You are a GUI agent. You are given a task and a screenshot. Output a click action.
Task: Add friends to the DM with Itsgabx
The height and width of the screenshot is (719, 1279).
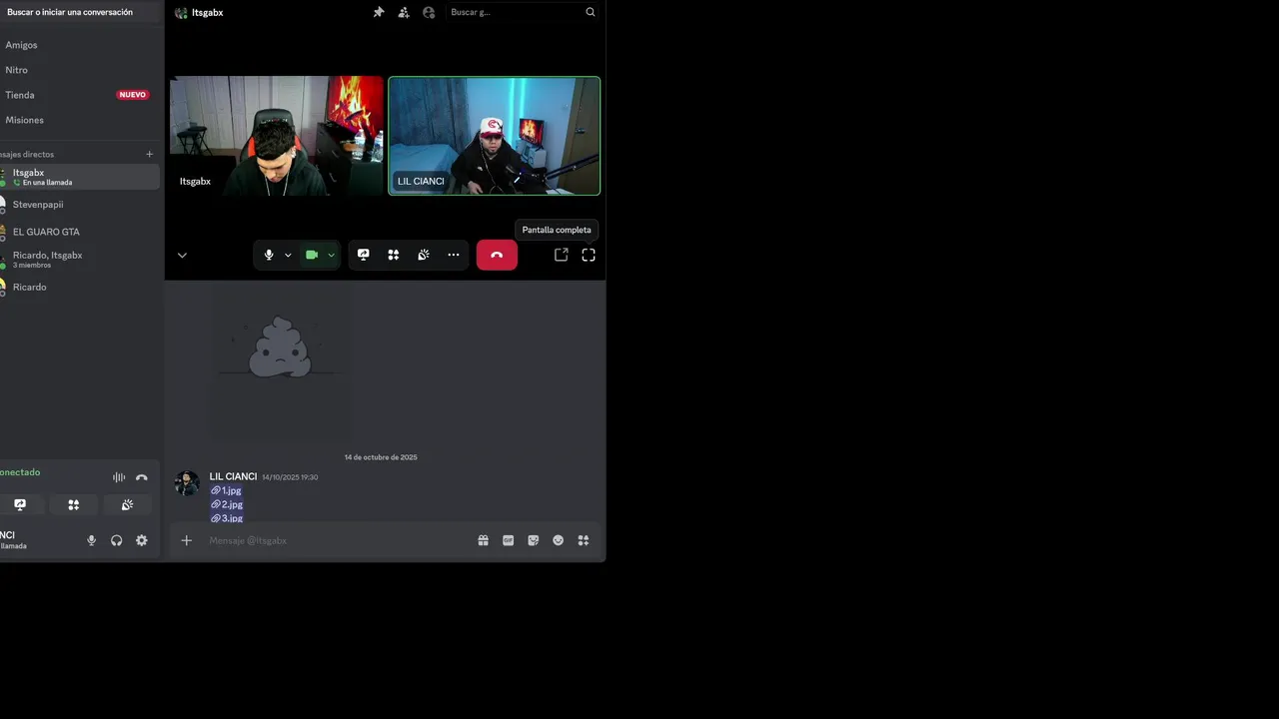coord(404,12)
